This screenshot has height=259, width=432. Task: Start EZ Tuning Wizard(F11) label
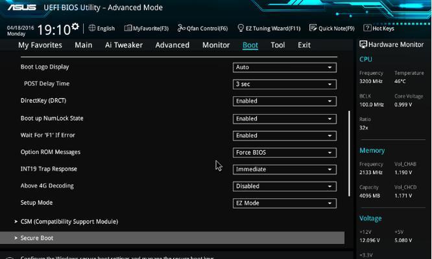point(273,28)
